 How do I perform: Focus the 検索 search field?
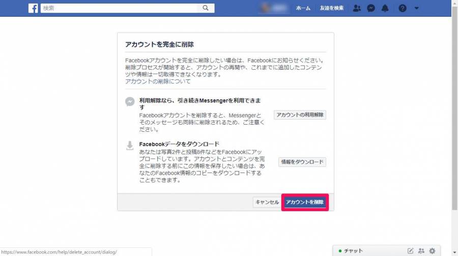(x=120, y=8)
